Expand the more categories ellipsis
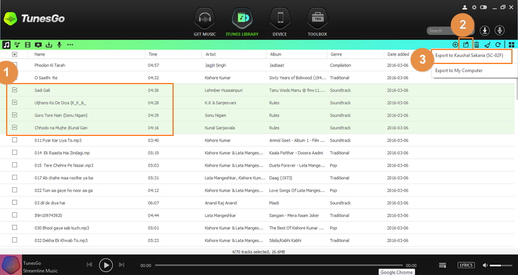Screen dimensions: 518x275 pyautogui.click(x=70, y=45)
